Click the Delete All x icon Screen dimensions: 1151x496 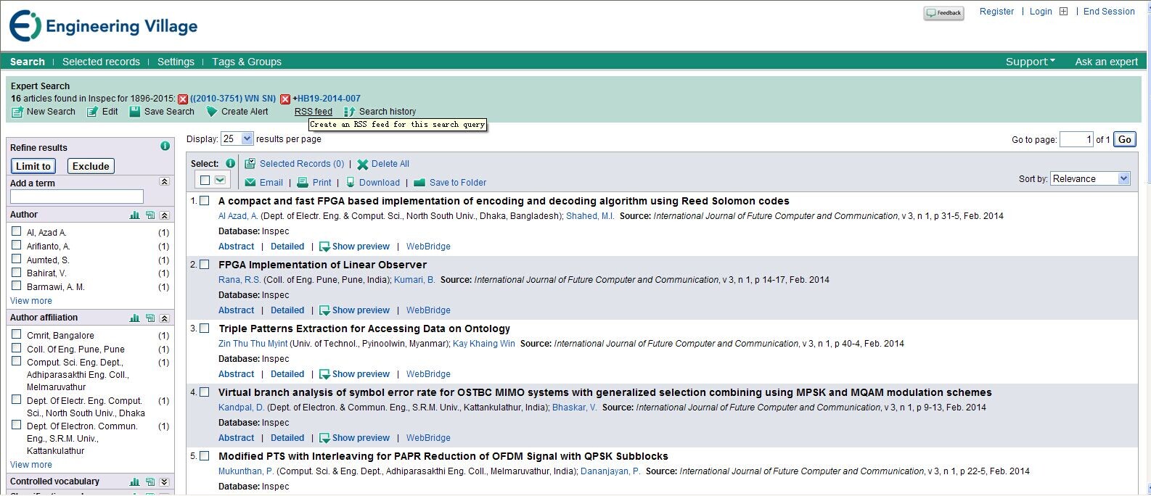(x=363, y=165)
